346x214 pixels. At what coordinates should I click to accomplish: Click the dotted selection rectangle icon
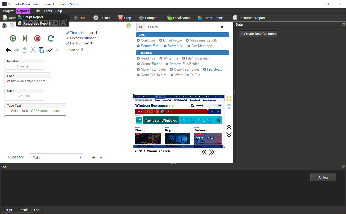click(x=57, y=50)
